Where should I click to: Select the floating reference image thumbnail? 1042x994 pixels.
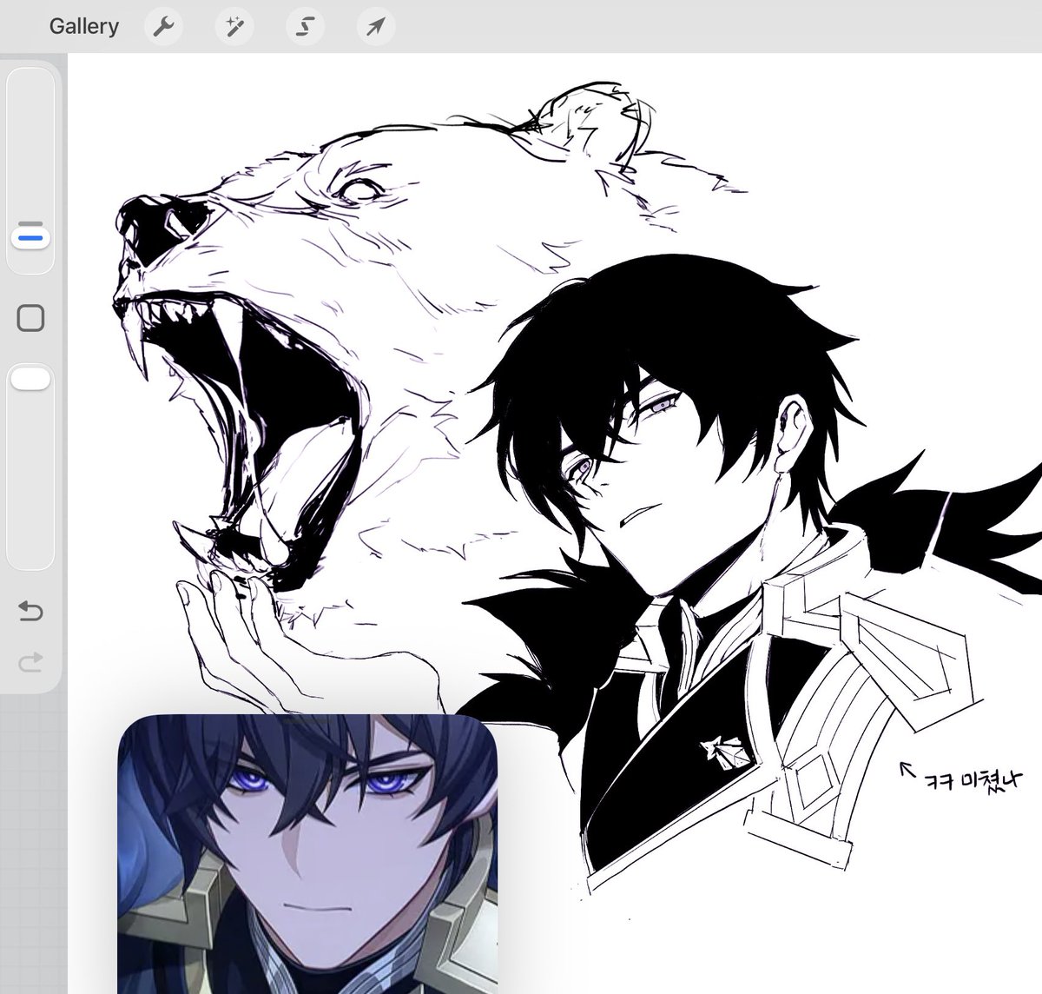(x=307, y=853)
